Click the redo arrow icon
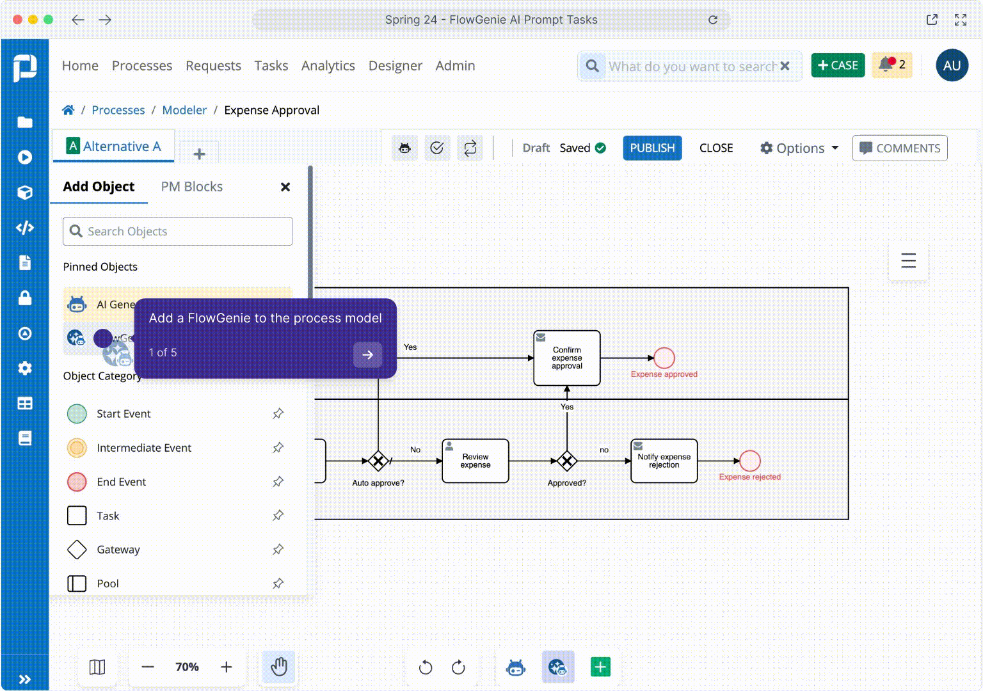Image resolution: width=983 pixels, height=691 pixels. (458, 667)
